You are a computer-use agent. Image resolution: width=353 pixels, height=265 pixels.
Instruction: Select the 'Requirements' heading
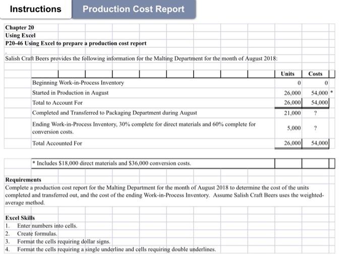pos(23,180)
